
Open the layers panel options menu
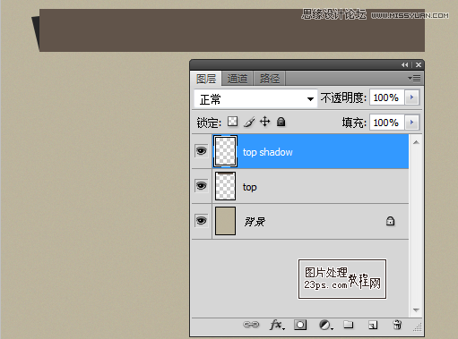[x=414, y=79]
